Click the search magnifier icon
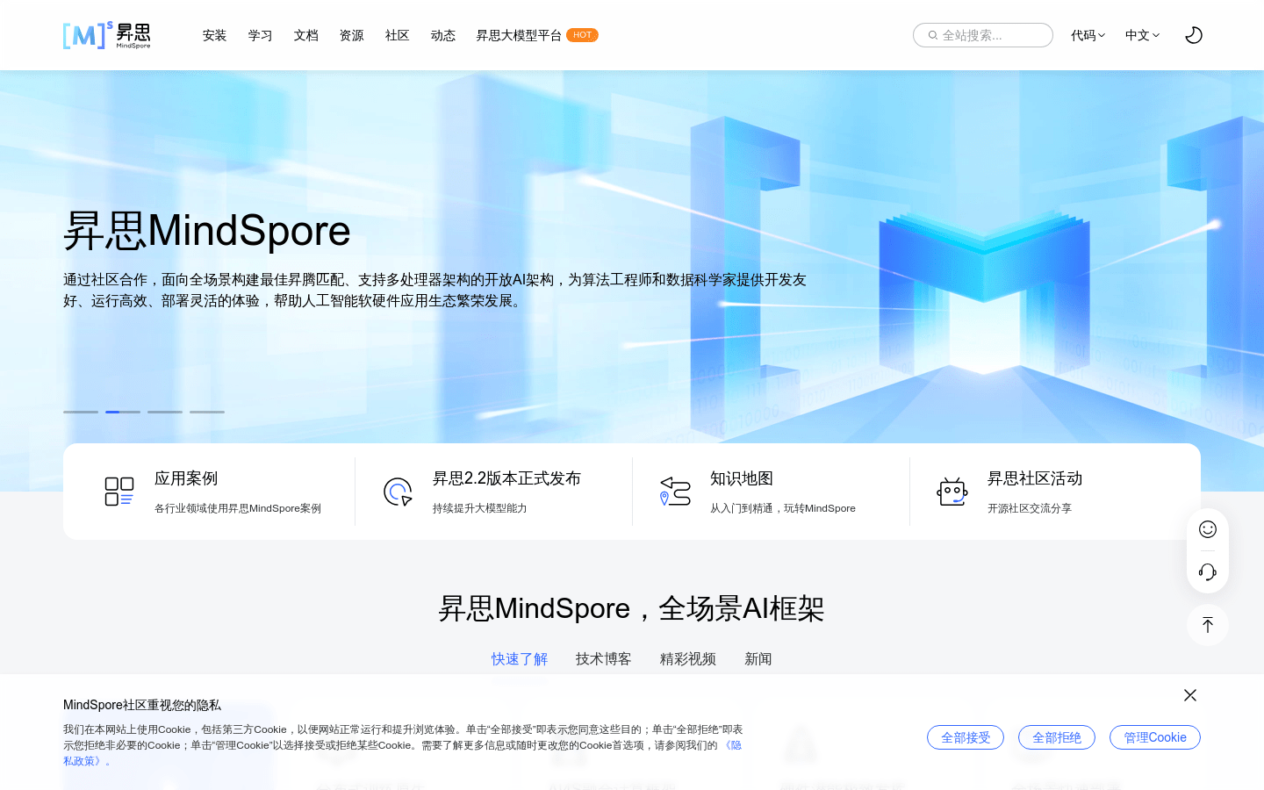This screenshot has height=790, width=1264. [x=933, y=35]
